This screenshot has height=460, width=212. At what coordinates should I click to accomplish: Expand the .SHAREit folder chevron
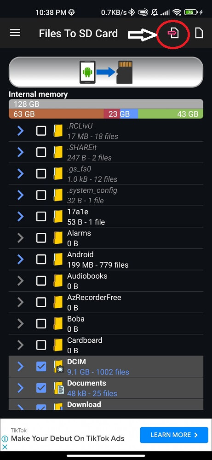click(20, 152)
